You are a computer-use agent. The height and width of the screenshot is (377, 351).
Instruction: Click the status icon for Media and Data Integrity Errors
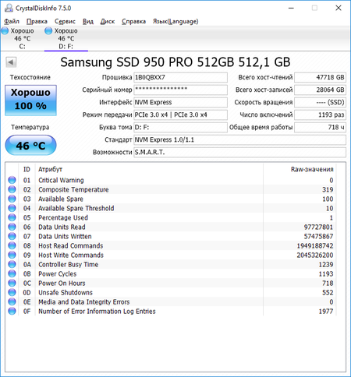(12, 301)
